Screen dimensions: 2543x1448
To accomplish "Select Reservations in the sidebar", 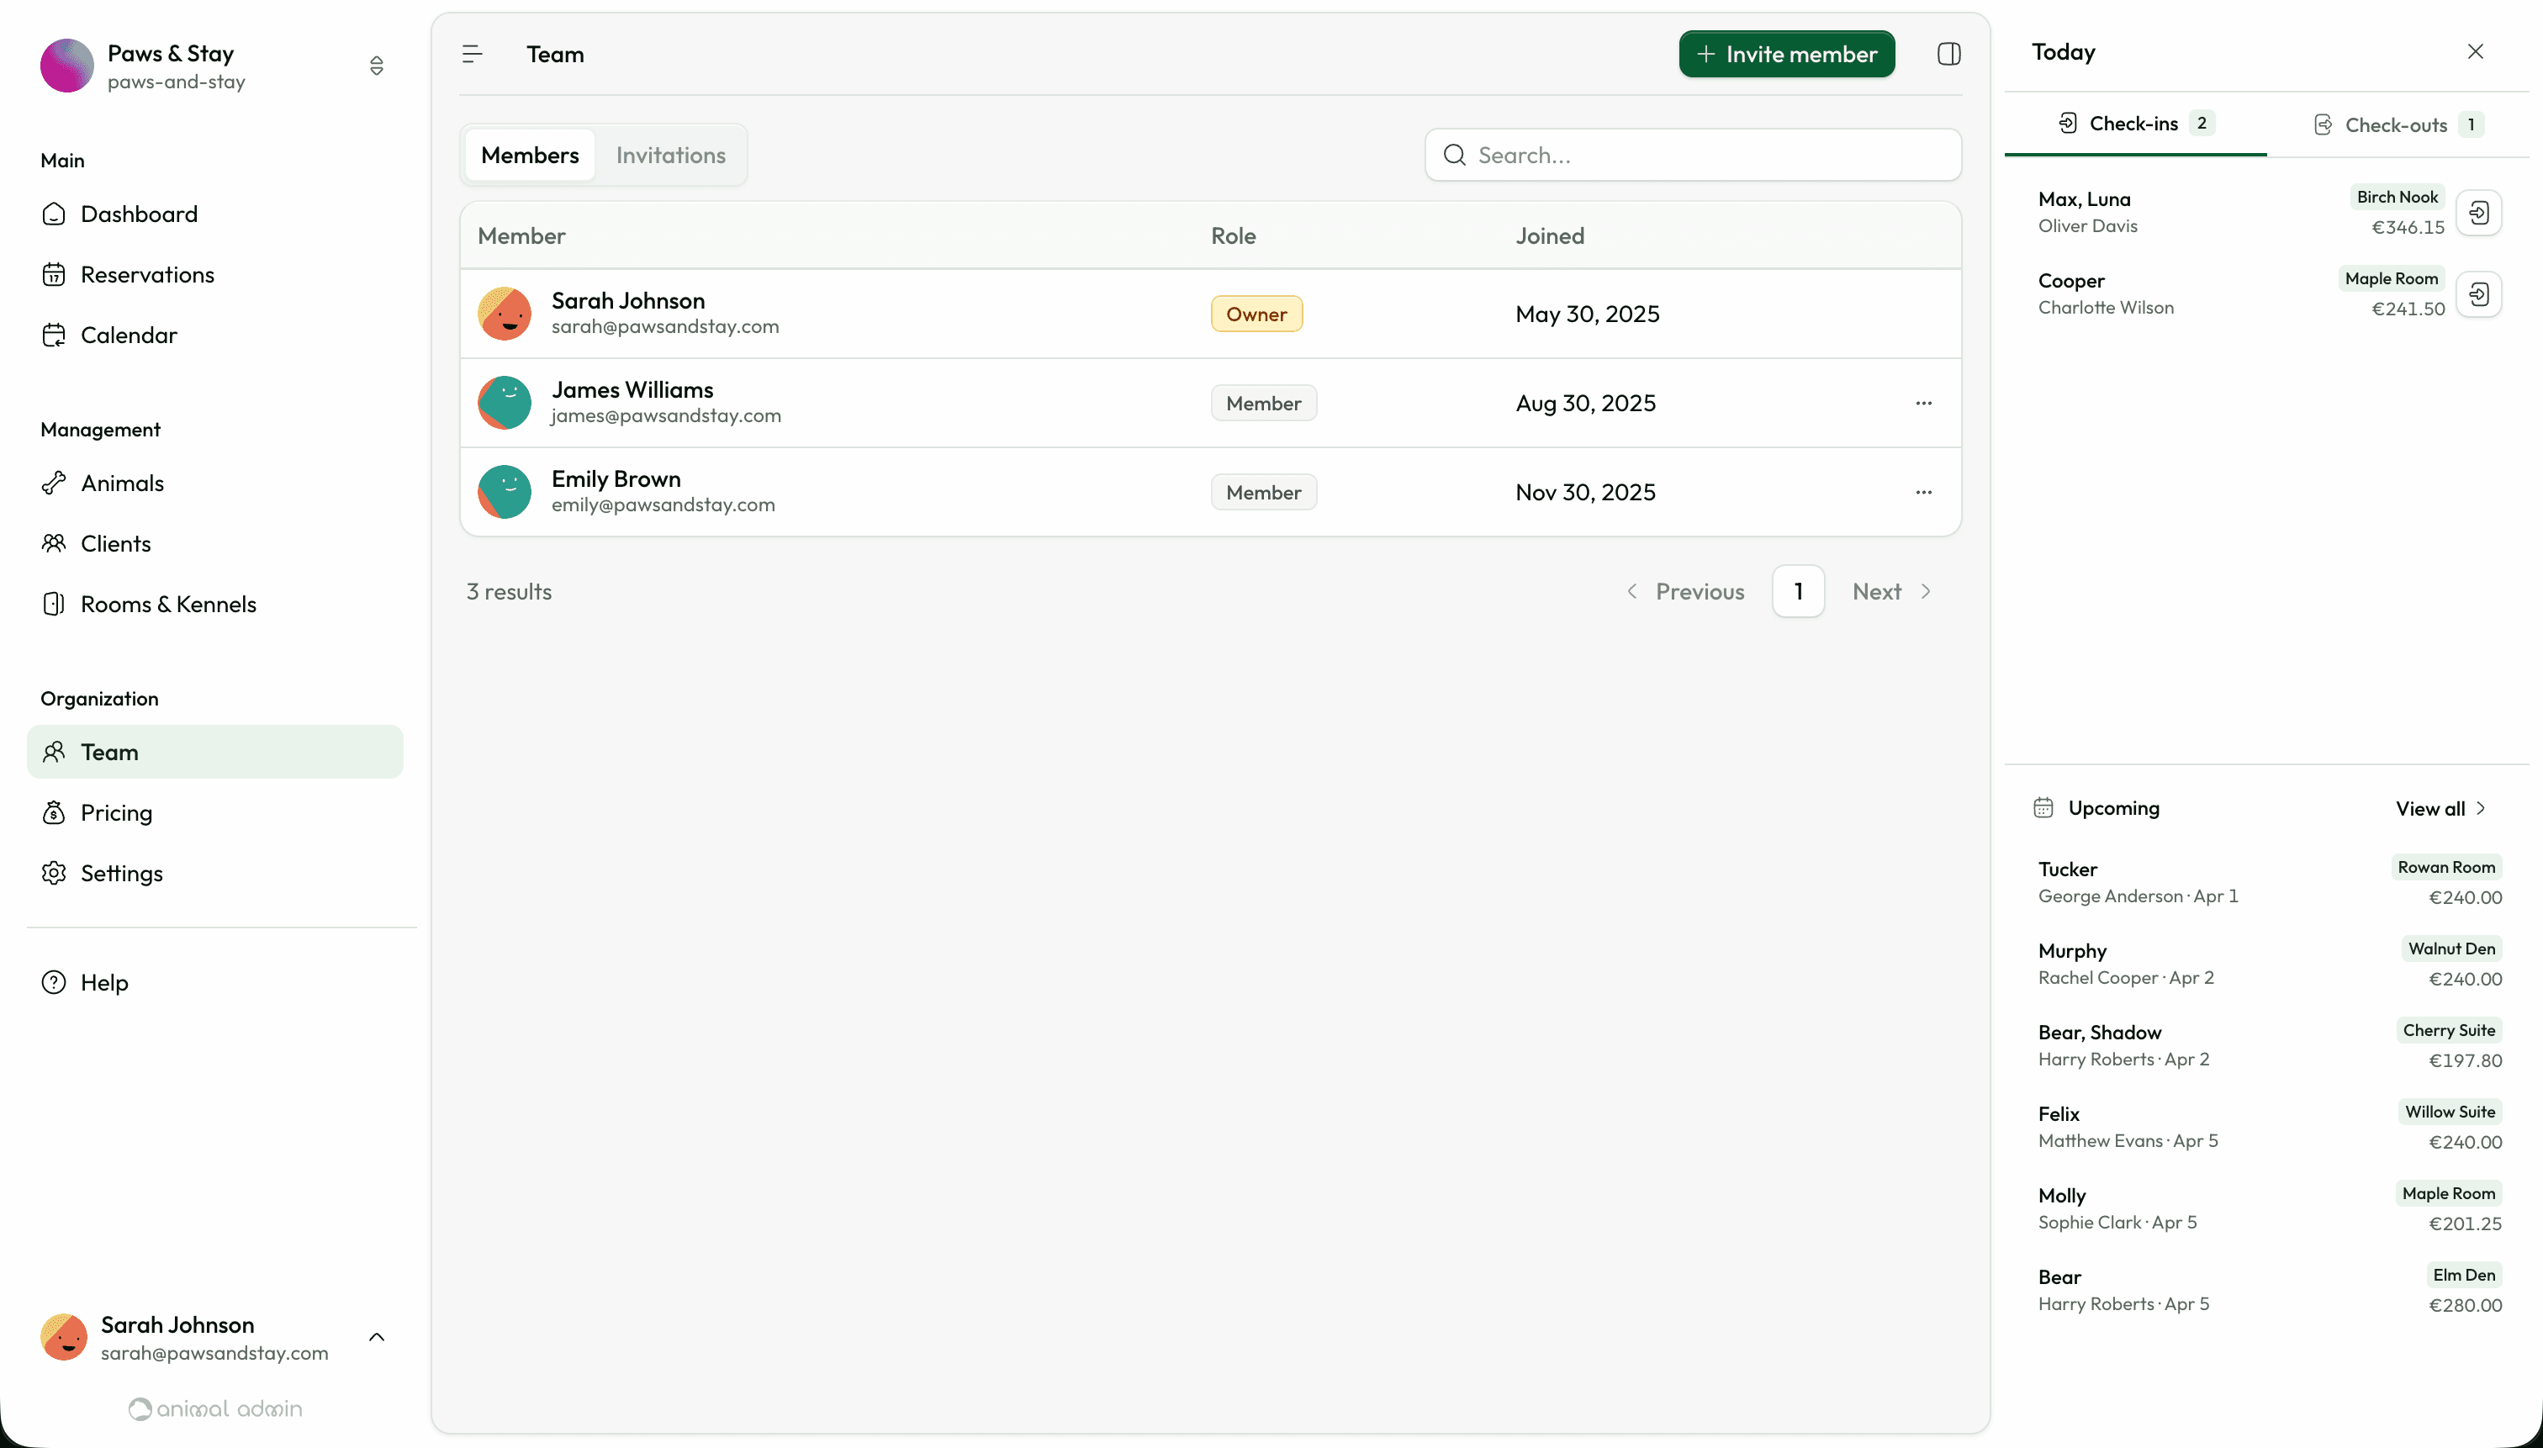I will [147, 274].
